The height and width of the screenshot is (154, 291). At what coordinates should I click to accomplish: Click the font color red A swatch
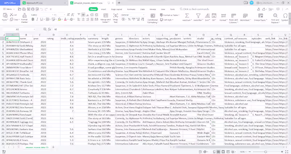click(65, 19)
